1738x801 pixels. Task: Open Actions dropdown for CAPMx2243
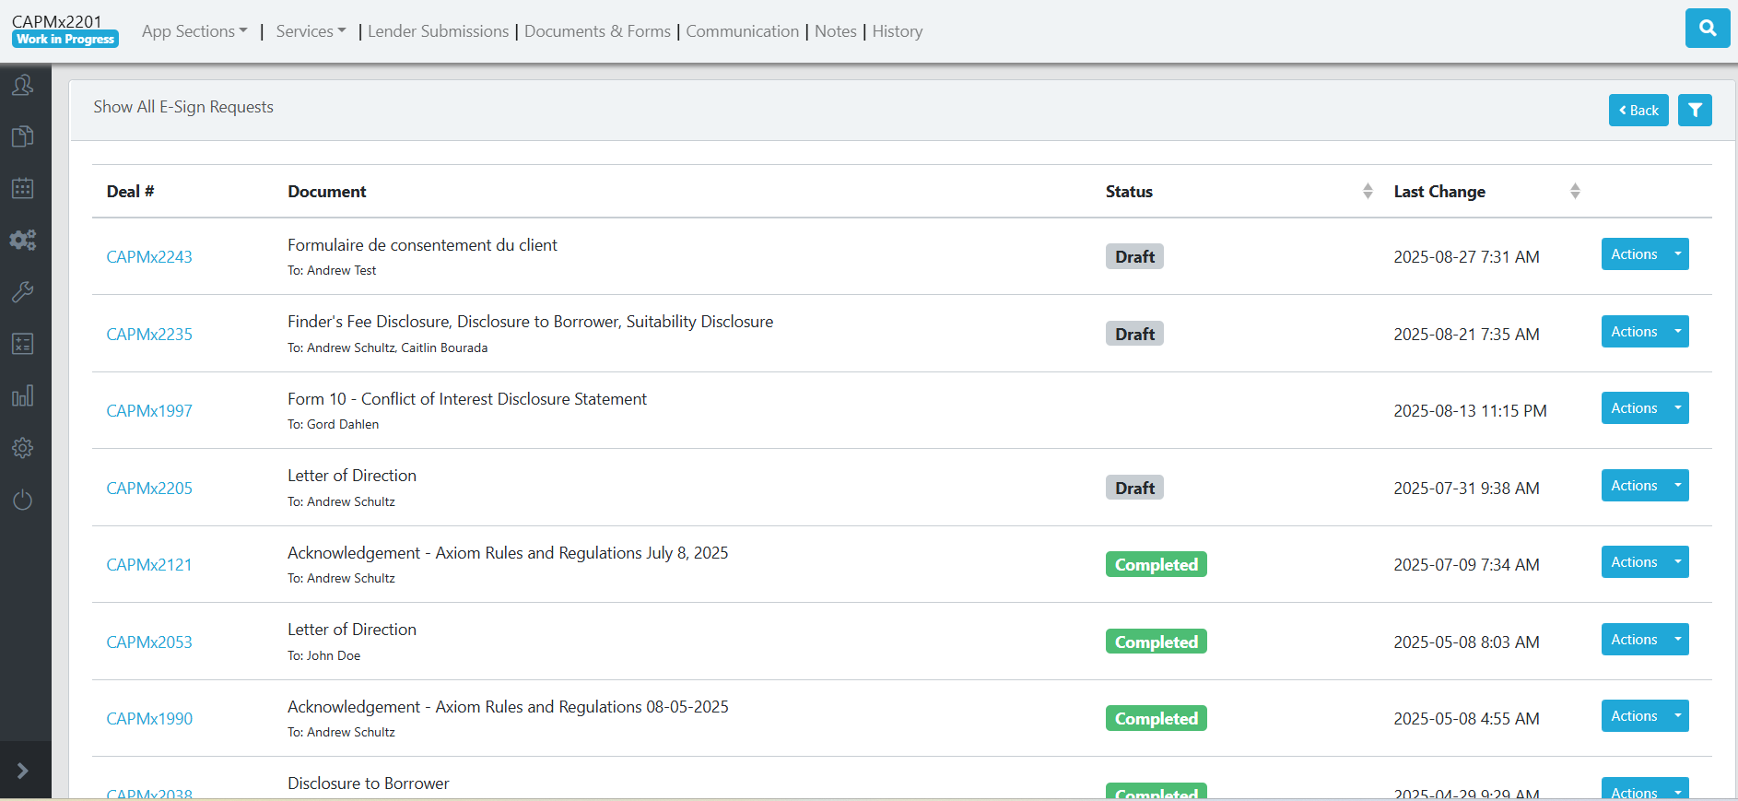point(1677,254)
